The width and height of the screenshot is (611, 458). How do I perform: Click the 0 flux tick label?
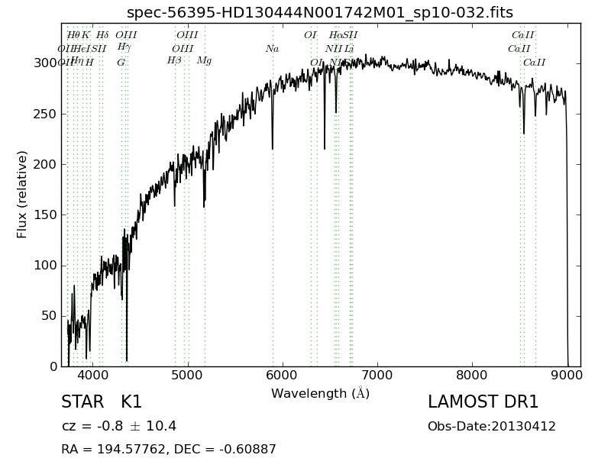53,366
